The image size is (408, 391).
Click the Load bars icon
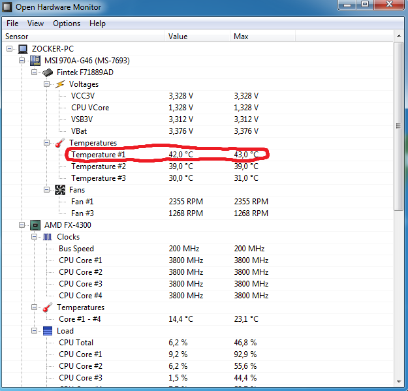pos(48,331)
